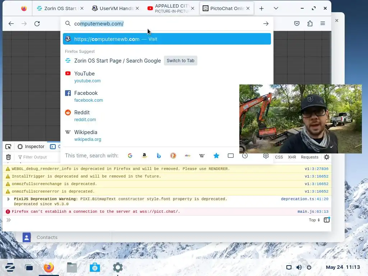Open the Zorin start menu icon
368x276 pixels.
(10, 267)
